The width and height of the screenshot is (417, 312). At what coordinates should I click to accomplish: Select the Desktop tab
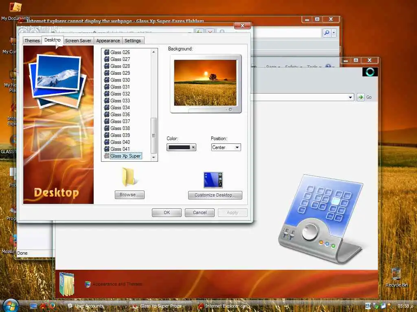coord(53,40)
